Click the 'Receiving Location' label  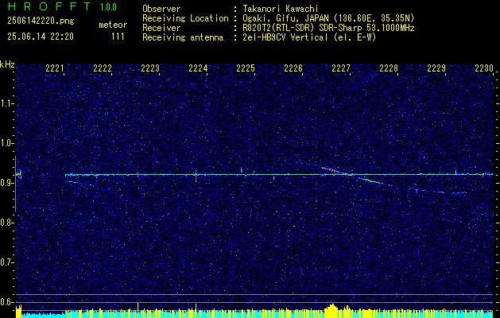pos(185,18)
